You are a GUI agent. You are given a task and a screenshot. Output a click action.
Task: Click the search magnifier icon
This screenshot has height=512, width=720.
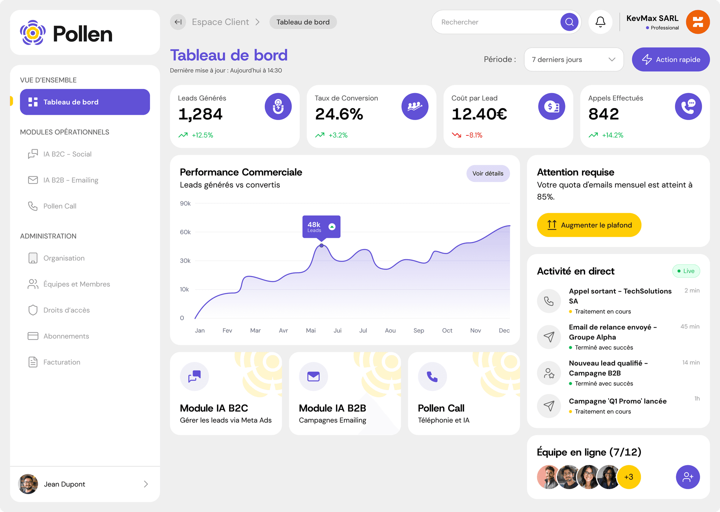(569, 22)
